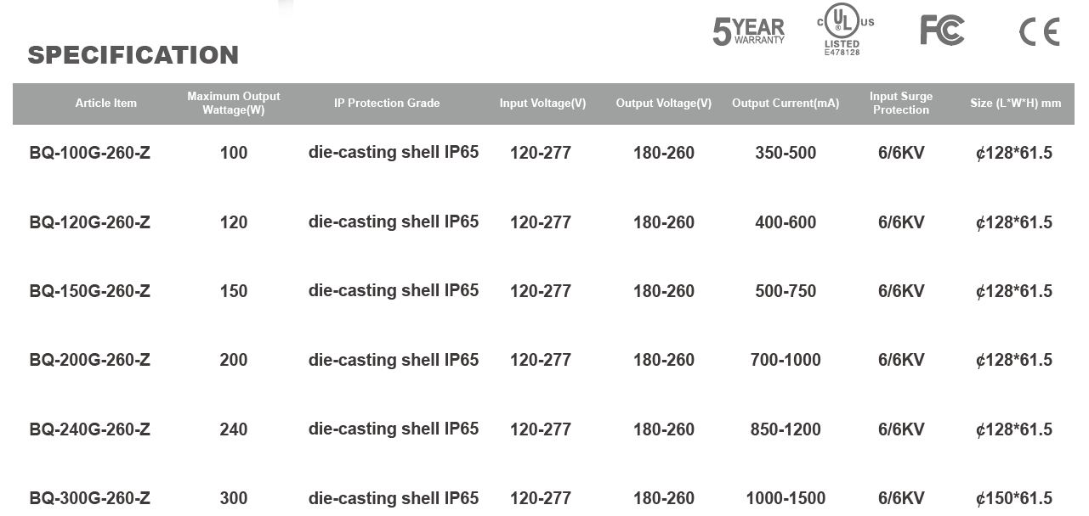Click the FCC certification logo
1089x516 pixels.
[942, 31]
